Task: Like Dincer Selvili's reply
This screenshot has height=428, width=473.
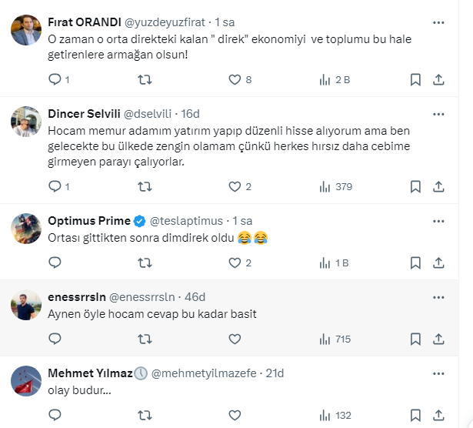Action: pos(235,186)
